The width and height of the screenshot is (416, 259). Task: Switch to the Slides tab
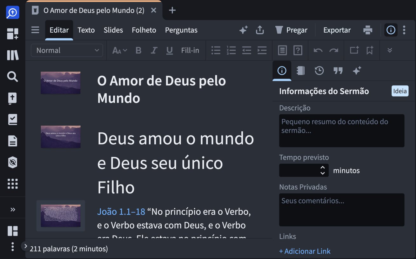113,30
